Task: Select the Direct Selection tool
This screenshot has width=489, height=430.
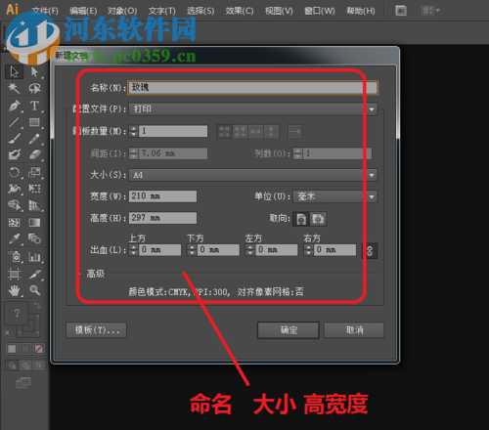Action: [x=34, y=71]
